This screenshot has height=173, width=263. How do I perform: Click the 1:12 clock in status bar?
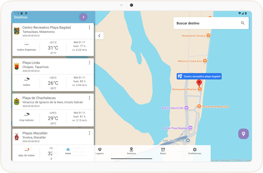pyautogui.click(x=17, y=13)
